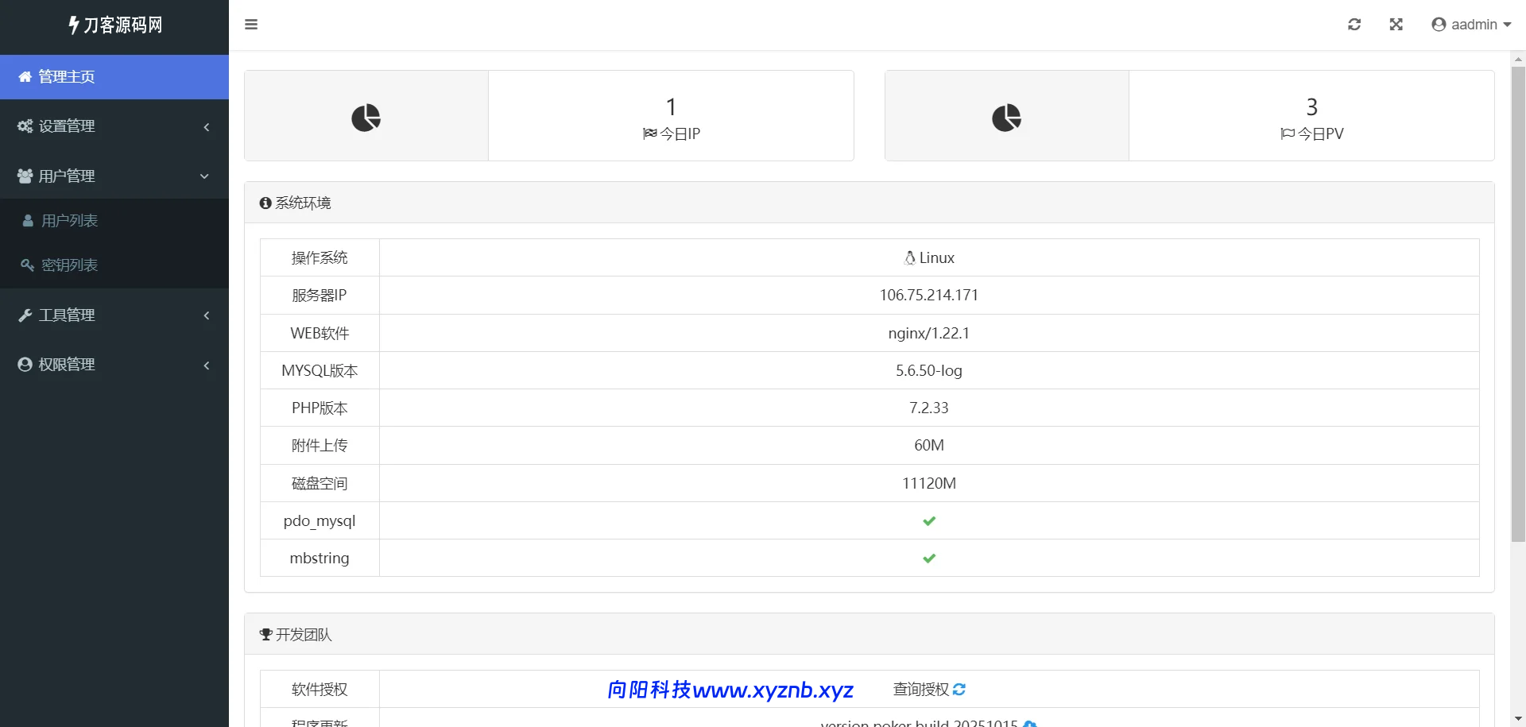Click the 查询授权 link
The height and width of the screenshot is (727, 1526).
(x=920, y=690)
